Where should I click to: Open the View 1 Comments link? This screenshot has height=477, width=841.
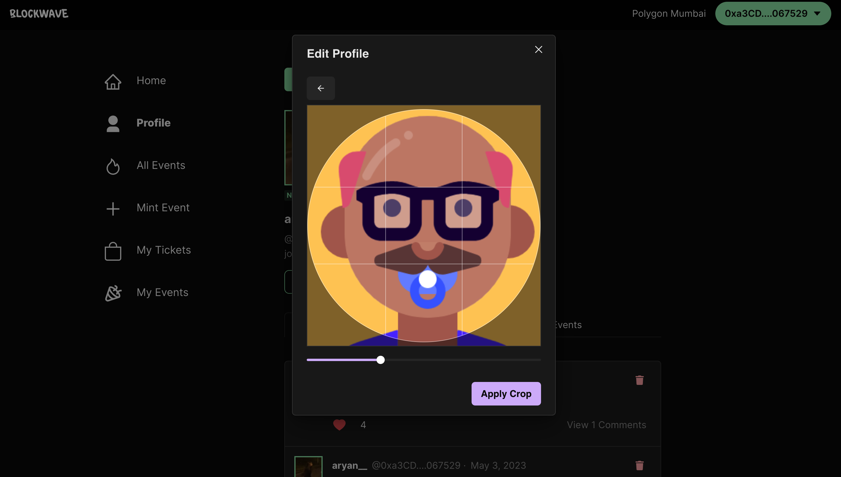[x=606, y=425]
